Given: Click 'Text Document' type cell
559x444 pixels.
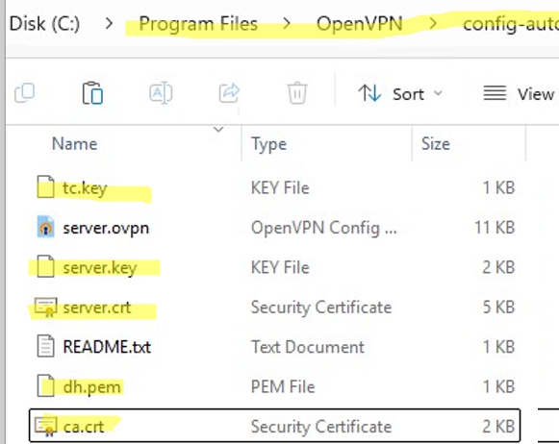Looking at the screenshot, I should coord(308,347).
